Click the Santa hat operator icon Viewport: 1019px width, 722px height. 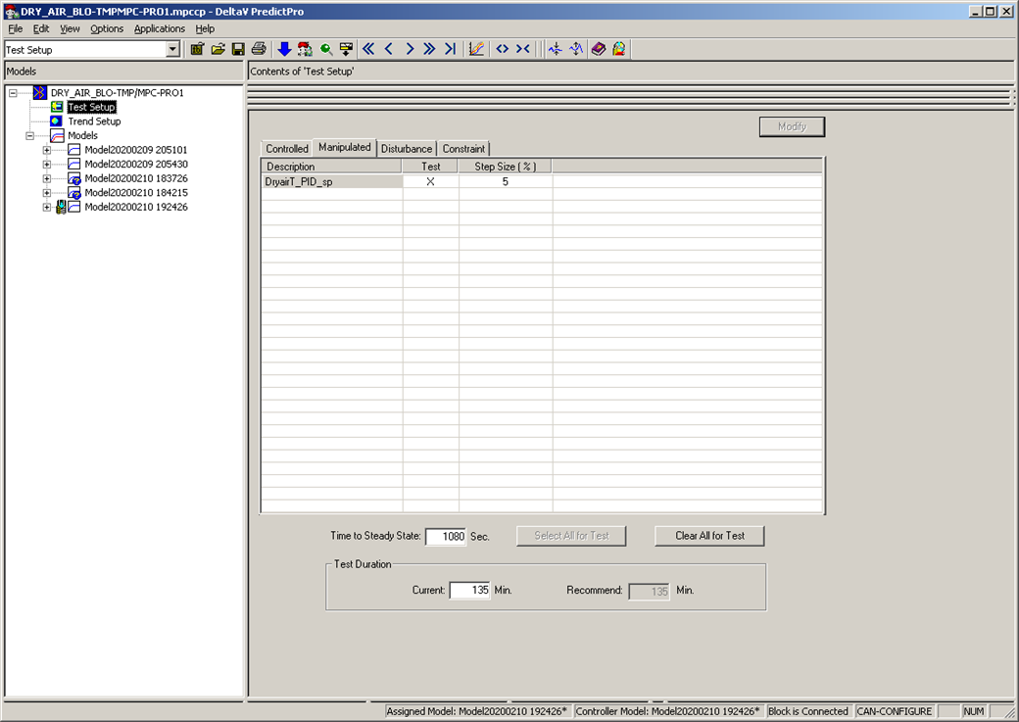(x=305, y=49)
